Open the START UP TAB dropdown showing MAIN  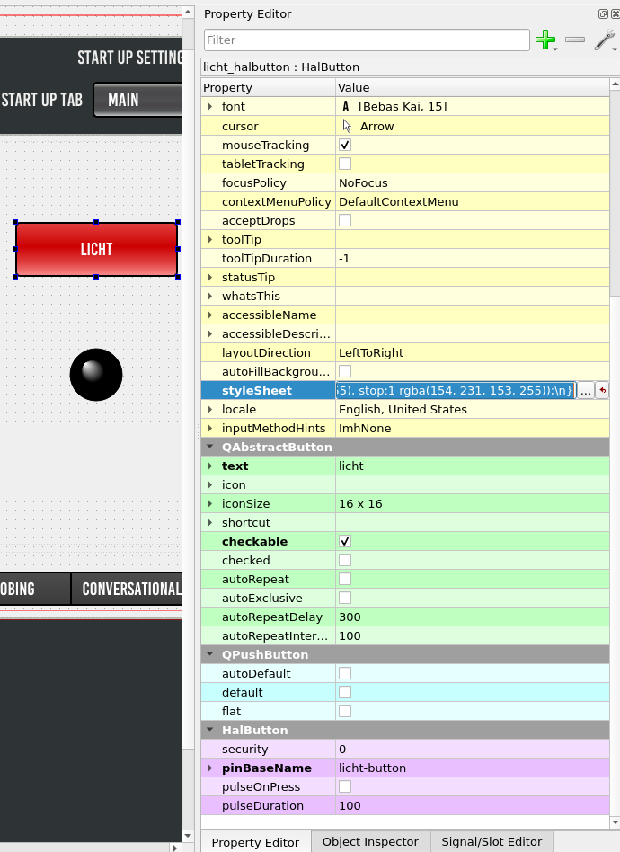click(x=137, y=100)
